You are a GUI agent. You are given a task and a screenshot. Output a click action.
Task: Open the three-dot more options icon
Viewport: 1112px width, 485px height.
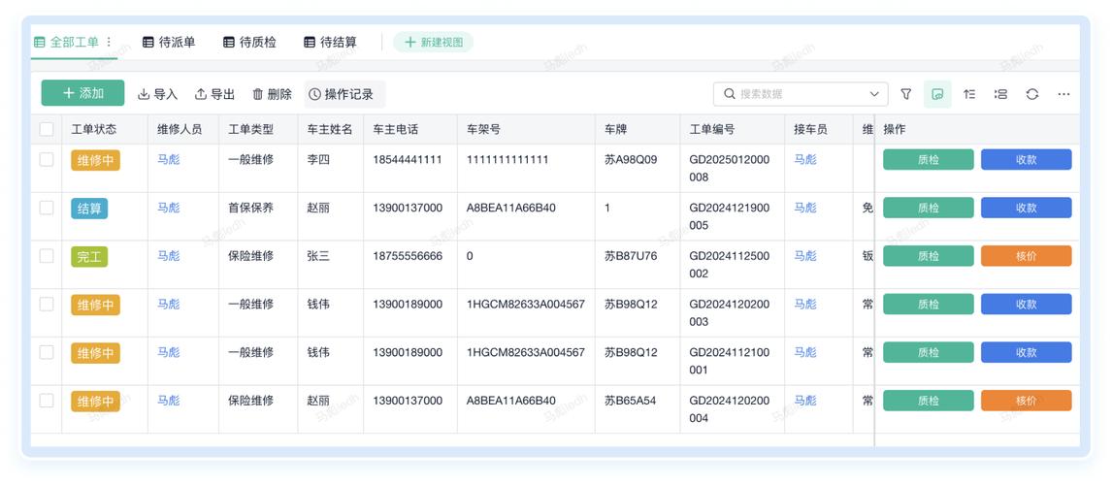(x=1063, y=94)
